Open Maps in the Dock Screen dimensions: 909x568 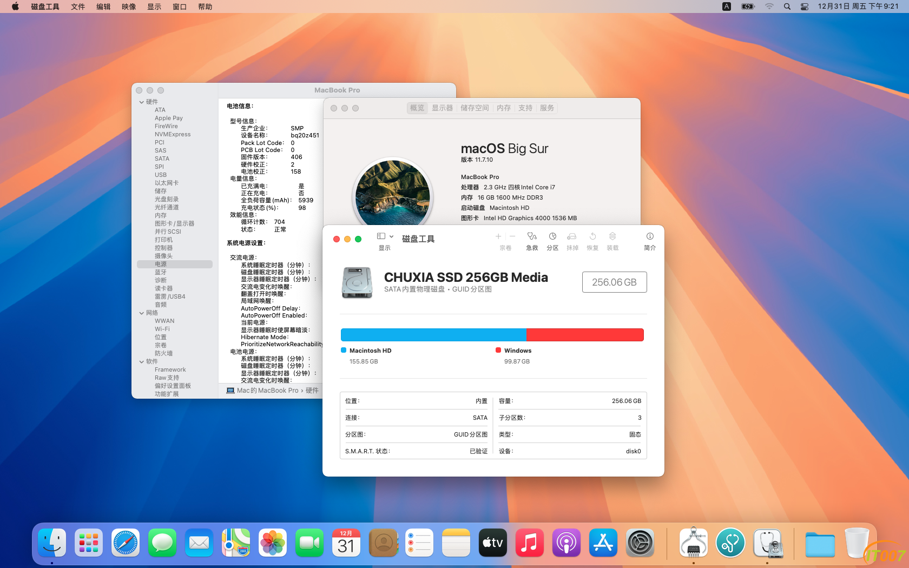pyautogui.click(x=236, y=543)
